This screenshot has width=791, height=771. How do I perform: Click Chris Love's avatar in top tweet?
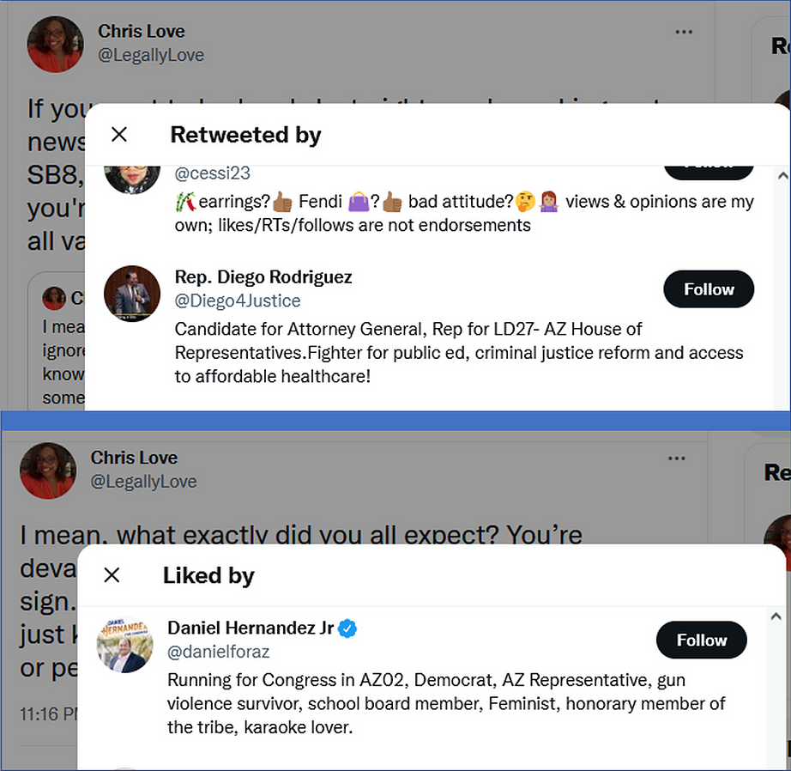tap(55, 44)
